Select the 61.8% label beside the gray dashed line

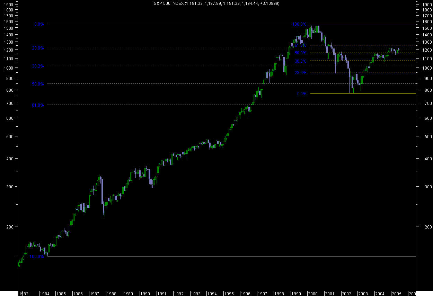tap(38, 105)
